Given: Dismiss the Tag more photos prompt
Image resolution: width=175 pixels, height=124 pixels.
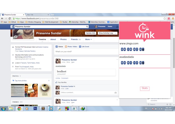Looking at the screenshot, I should (49, 81).
